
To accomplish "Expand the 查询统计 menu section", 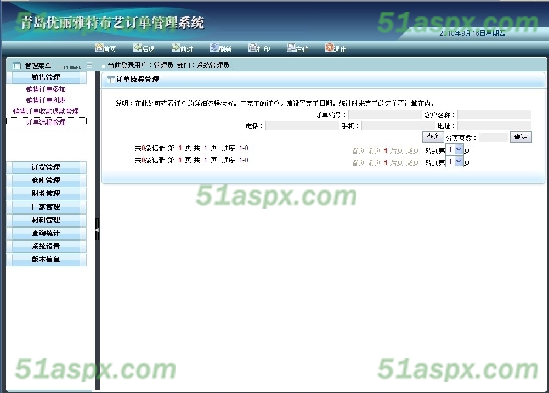I will 46,233.
